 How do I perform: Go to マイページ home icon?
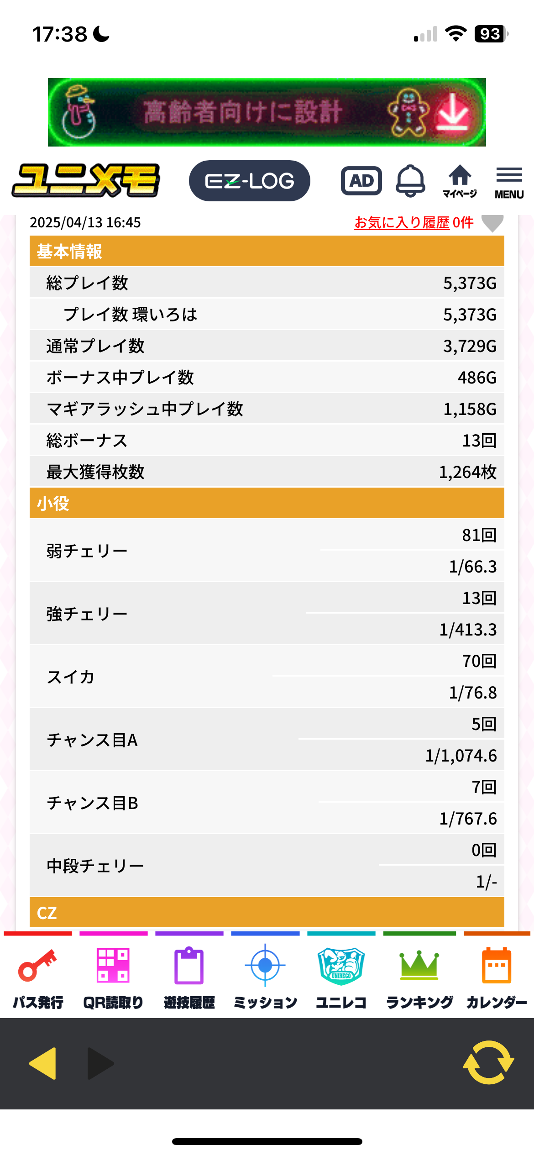tap(460, 181)
